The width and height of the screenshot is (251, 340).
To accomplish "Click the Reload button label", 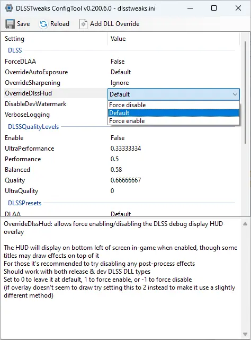I will 60,24.
